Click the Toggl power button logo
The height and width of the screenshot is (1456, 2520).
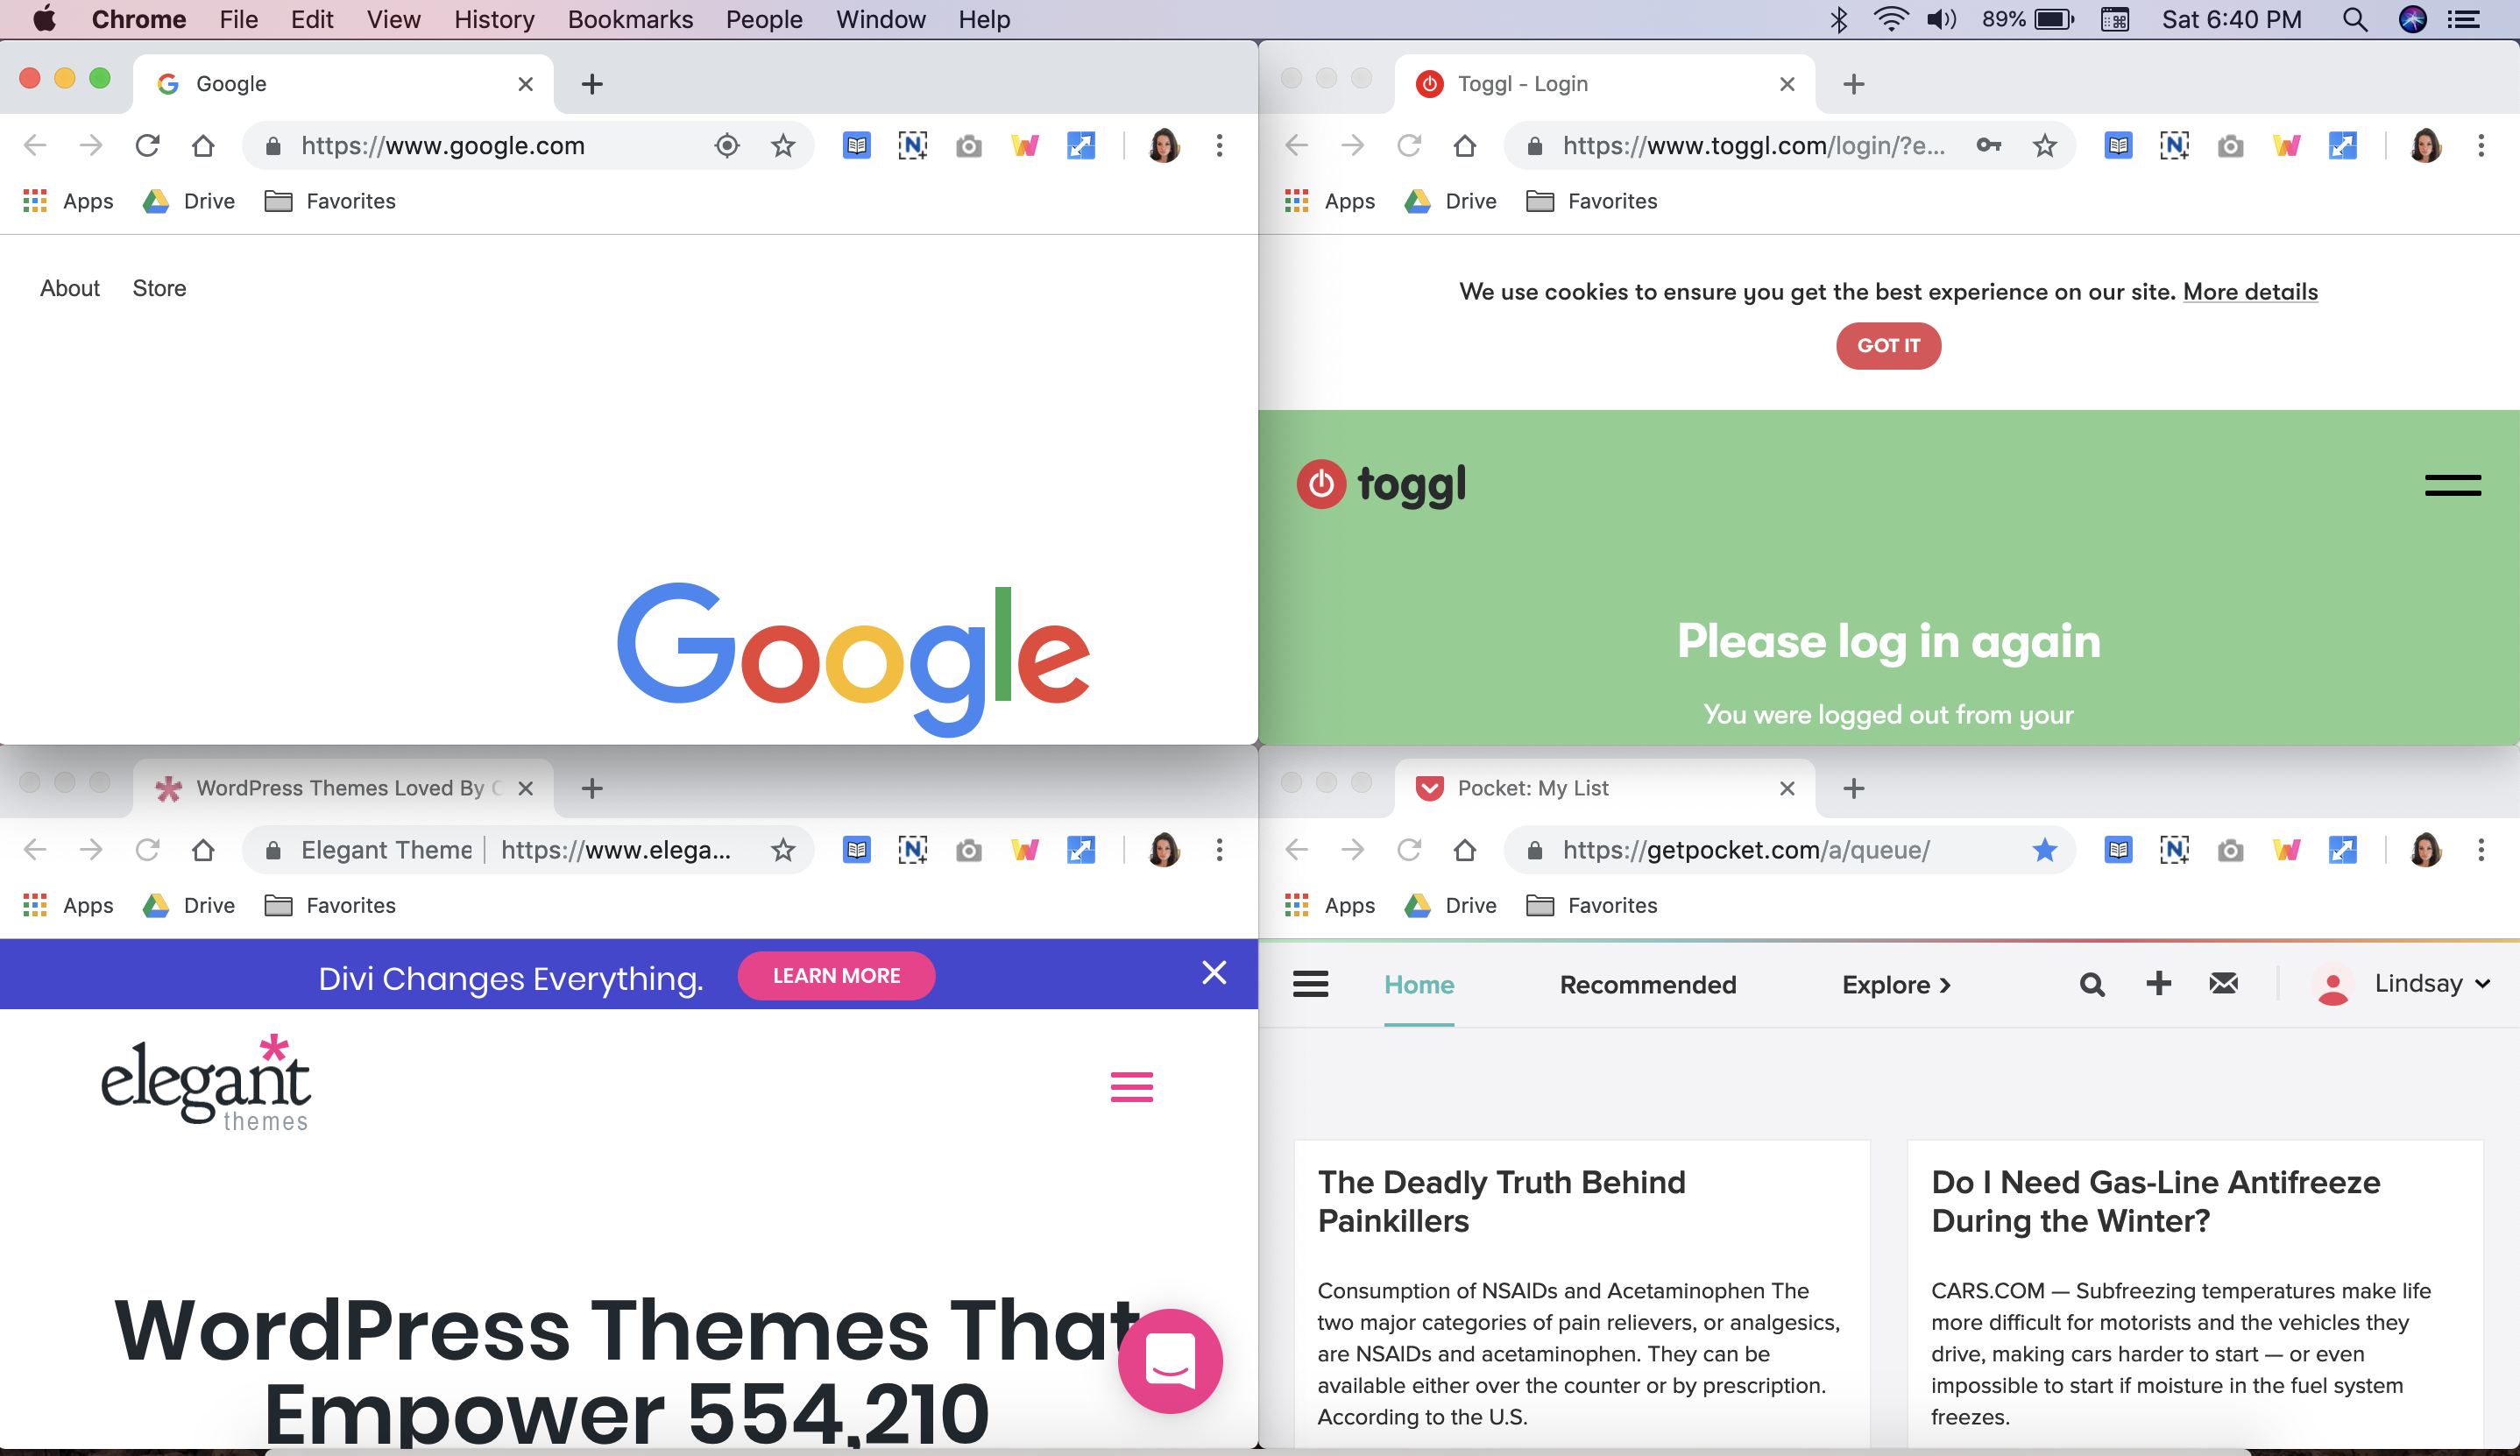click(x=1320, y=485)
